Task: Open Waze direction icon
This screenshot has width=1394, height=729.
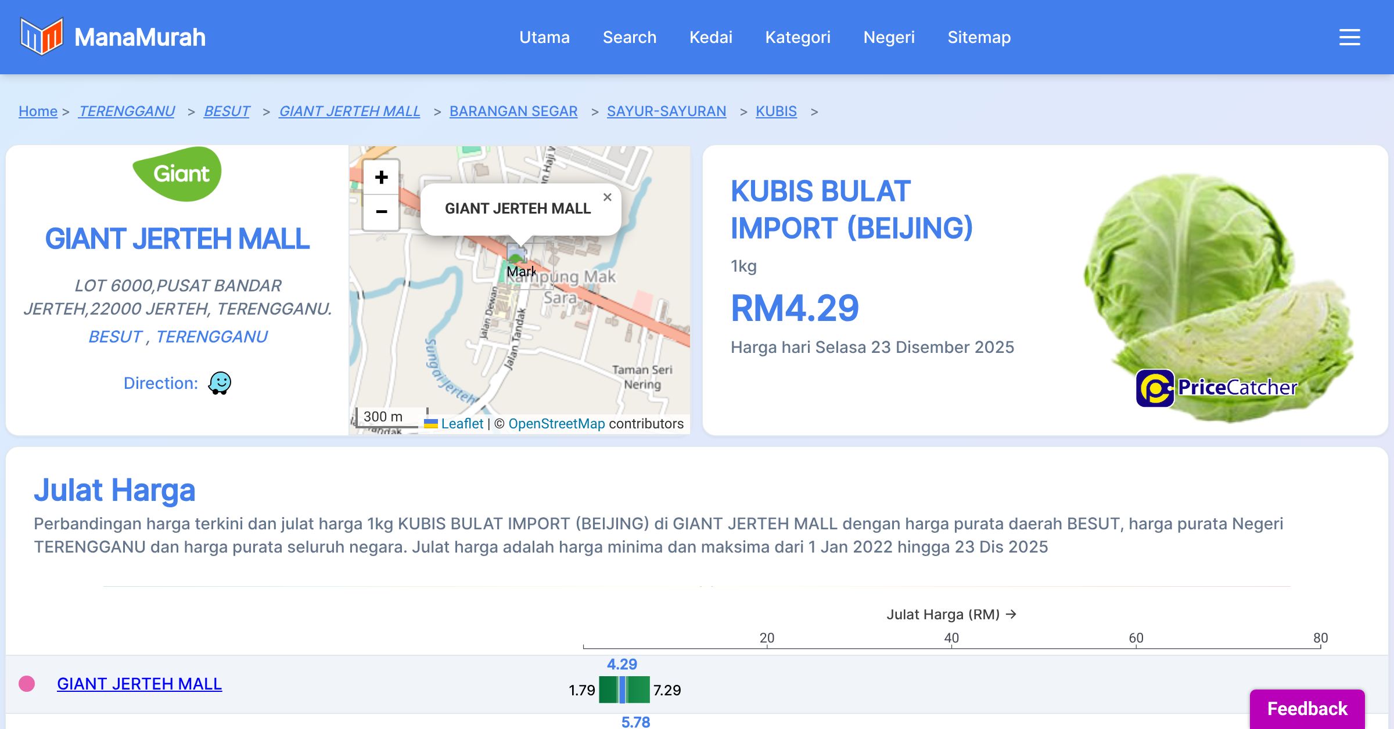Action: pos(220,383)
